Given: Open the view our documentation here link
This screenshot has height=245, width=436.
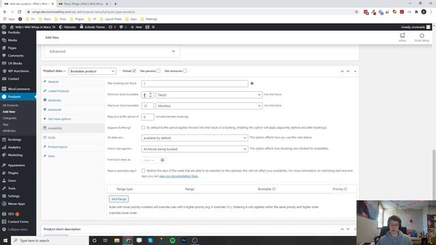Looking at the screenshot, I should coord(178,176).
